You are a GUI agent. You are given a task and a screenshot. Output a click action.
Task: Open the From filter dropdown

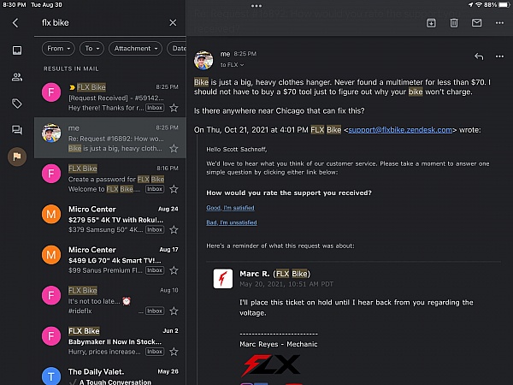click(x=58, y=49)
